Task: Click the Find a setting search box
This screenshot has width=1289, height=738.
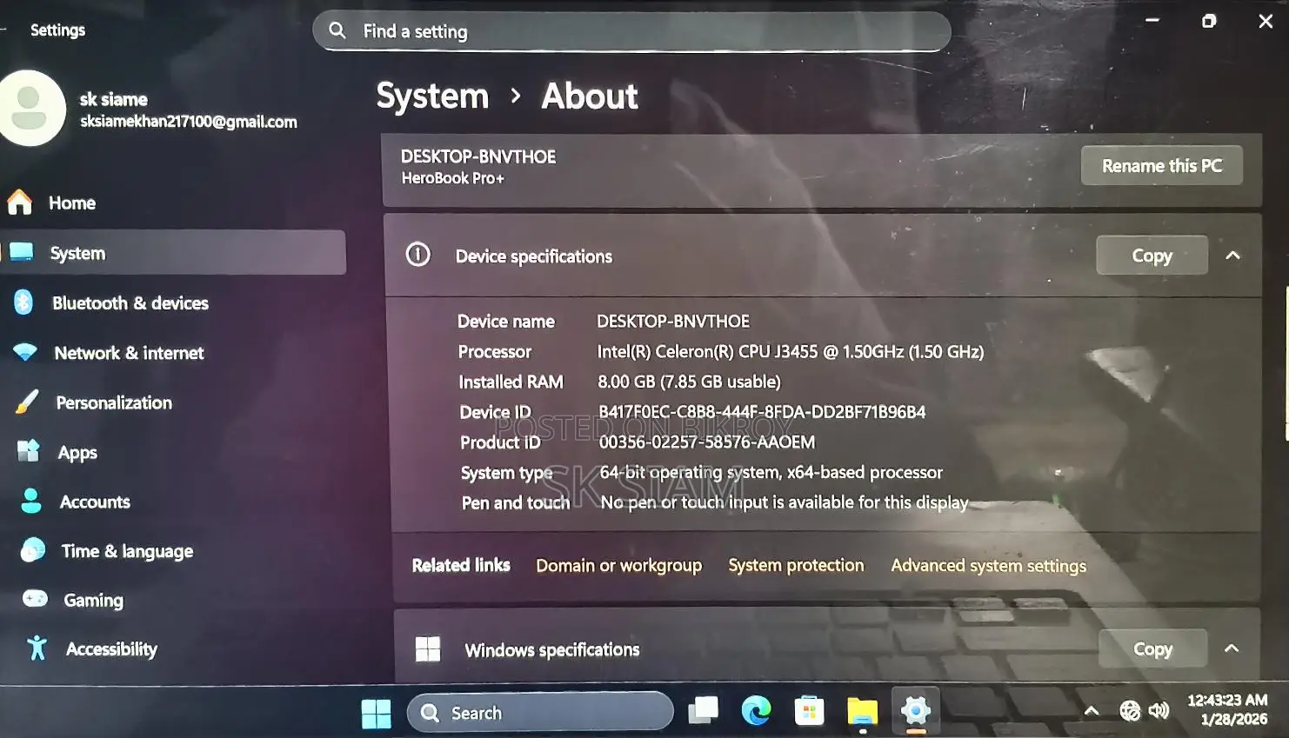Action: [x=631, y=31]
